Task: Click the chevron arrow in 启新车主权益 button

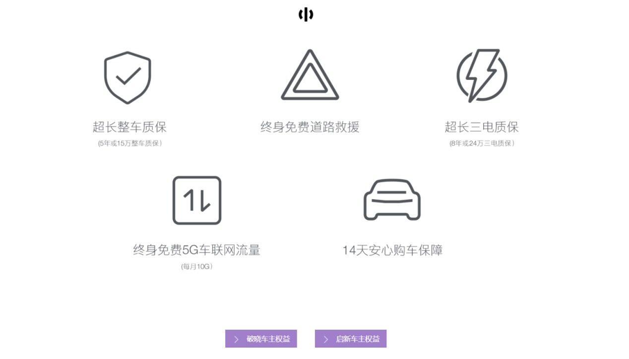Action: pyautogui.click(x=326, y=339)
